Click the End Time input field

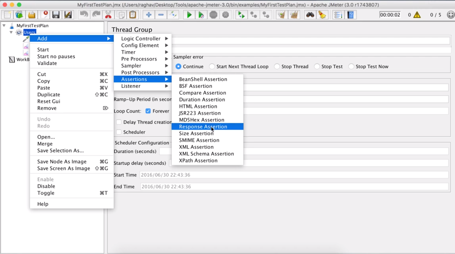pos(294,187)
